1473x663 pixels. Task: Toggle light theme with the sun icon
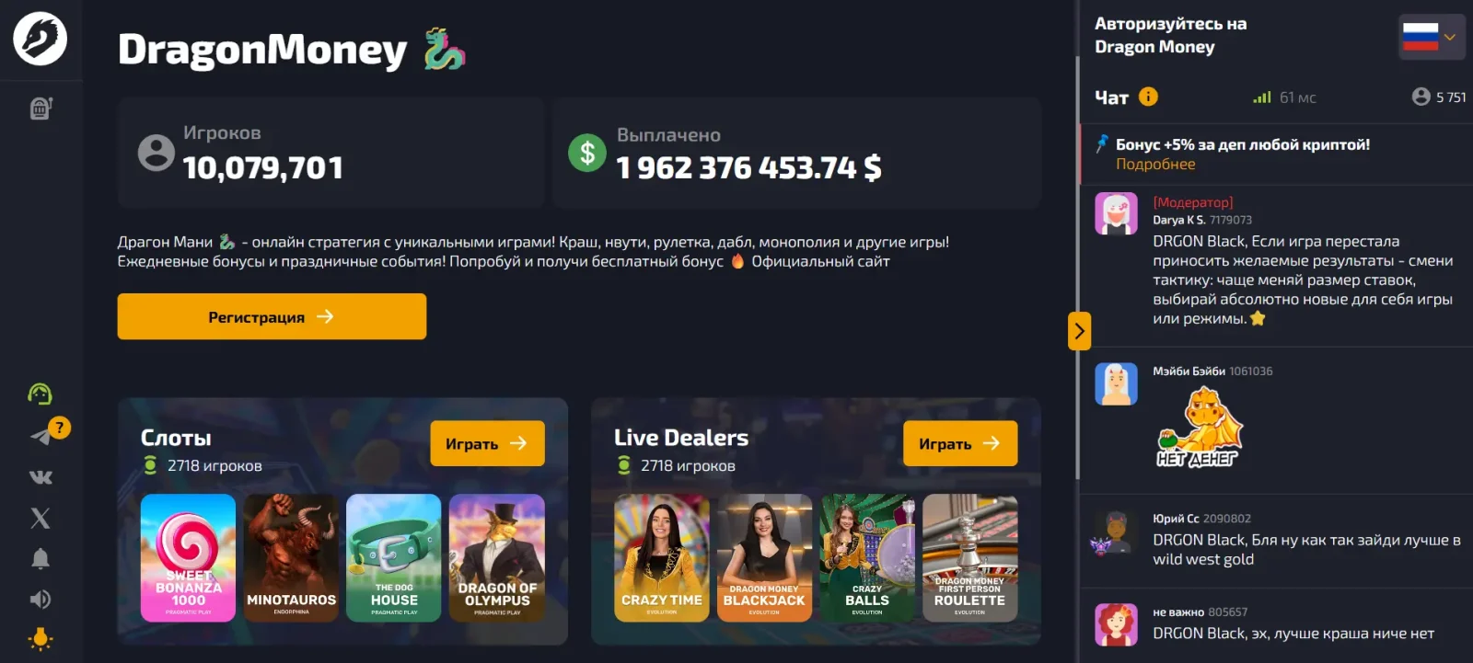coord(41,639)
